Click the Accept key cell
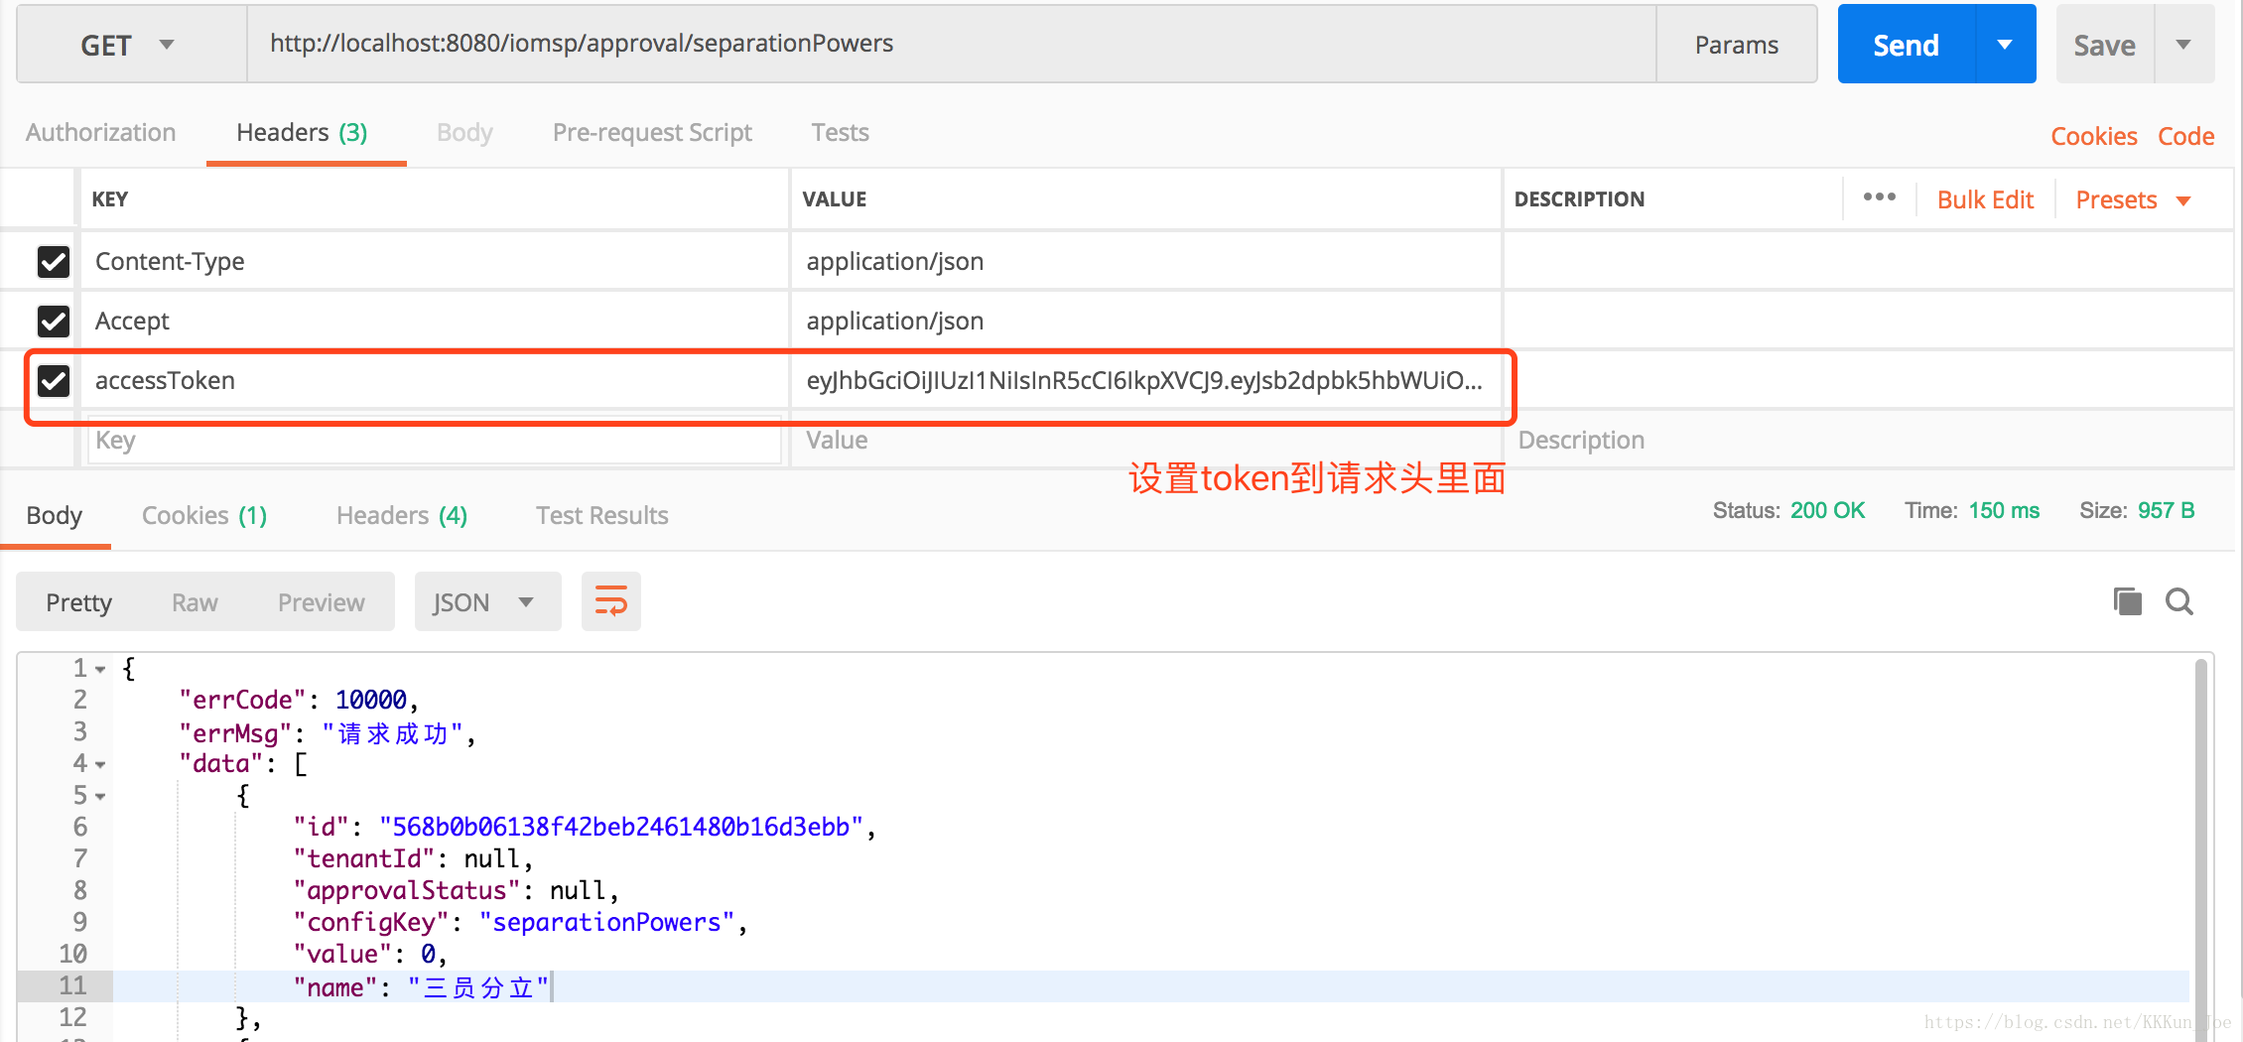The image size is (2243, 1042). point(435,322)
